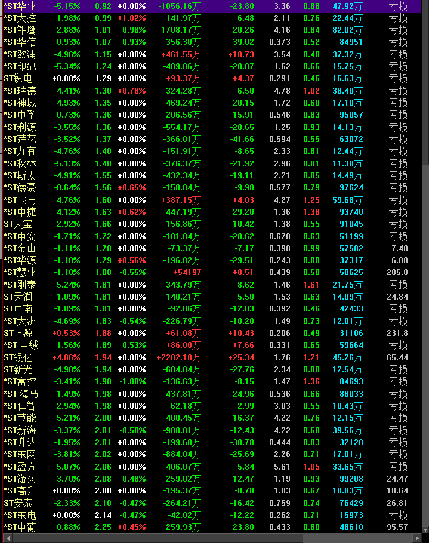Select the ST天宝 stock name
This screenshot has height=543, width=429.
pos(18,224)
